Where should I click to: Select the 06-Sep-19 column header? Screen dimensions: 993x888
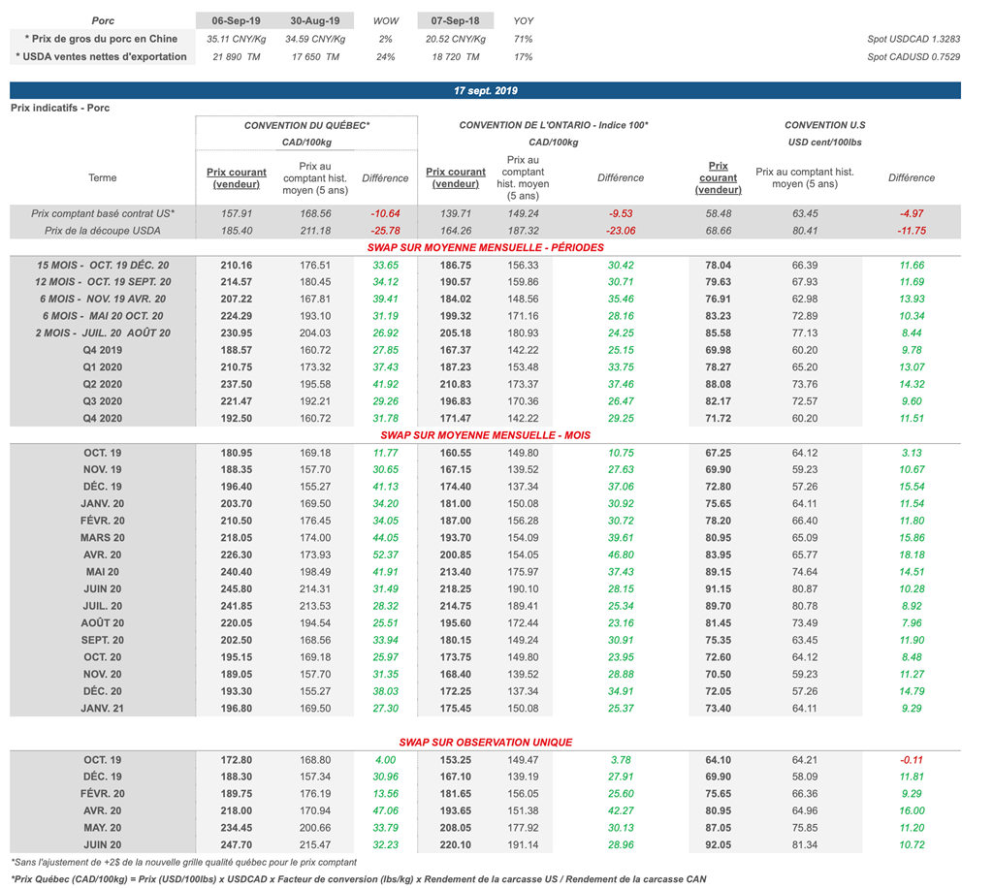coord(234,20)
